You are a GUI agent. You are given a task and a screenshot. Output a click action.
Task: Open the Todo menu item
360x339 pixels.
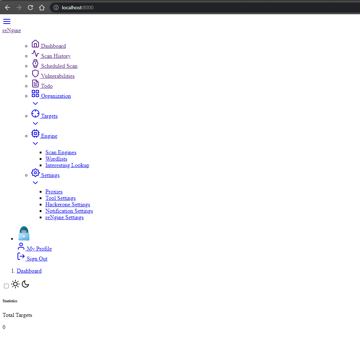(47, 86)
